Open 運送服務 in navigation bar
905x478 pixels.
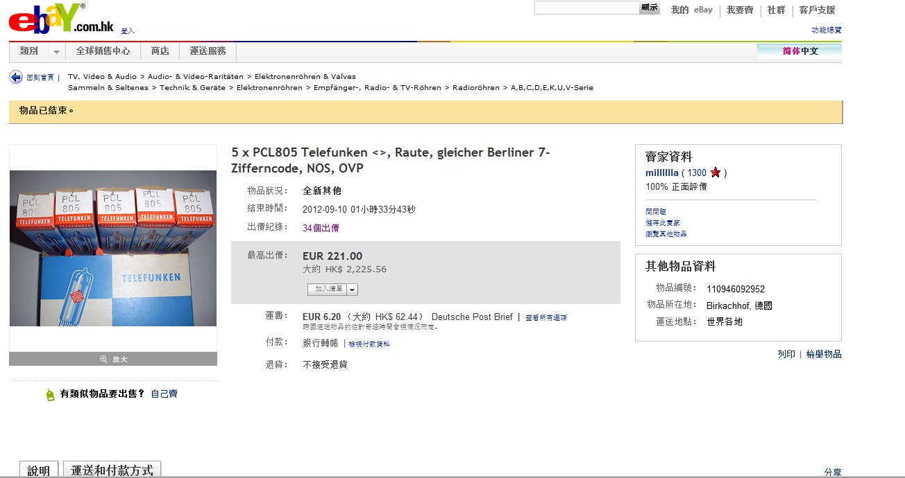click(x=208, y=51)
